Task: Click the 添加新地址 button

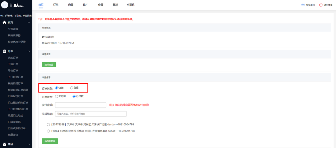Action: click(x=50, y=141)
